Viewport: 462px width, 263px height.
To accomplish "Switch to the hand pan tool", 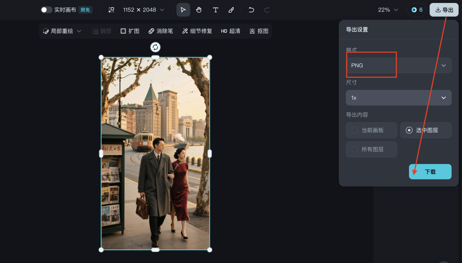I will pos(199,9).
